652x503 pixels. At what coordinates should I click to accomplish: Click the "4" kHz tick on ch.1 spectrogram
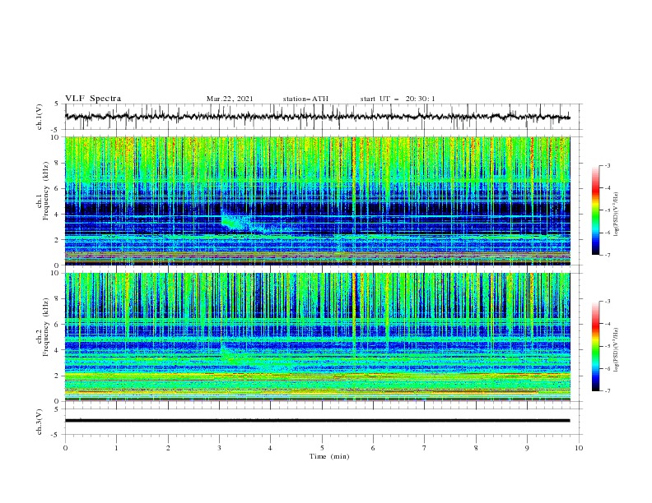pos(58,215)
